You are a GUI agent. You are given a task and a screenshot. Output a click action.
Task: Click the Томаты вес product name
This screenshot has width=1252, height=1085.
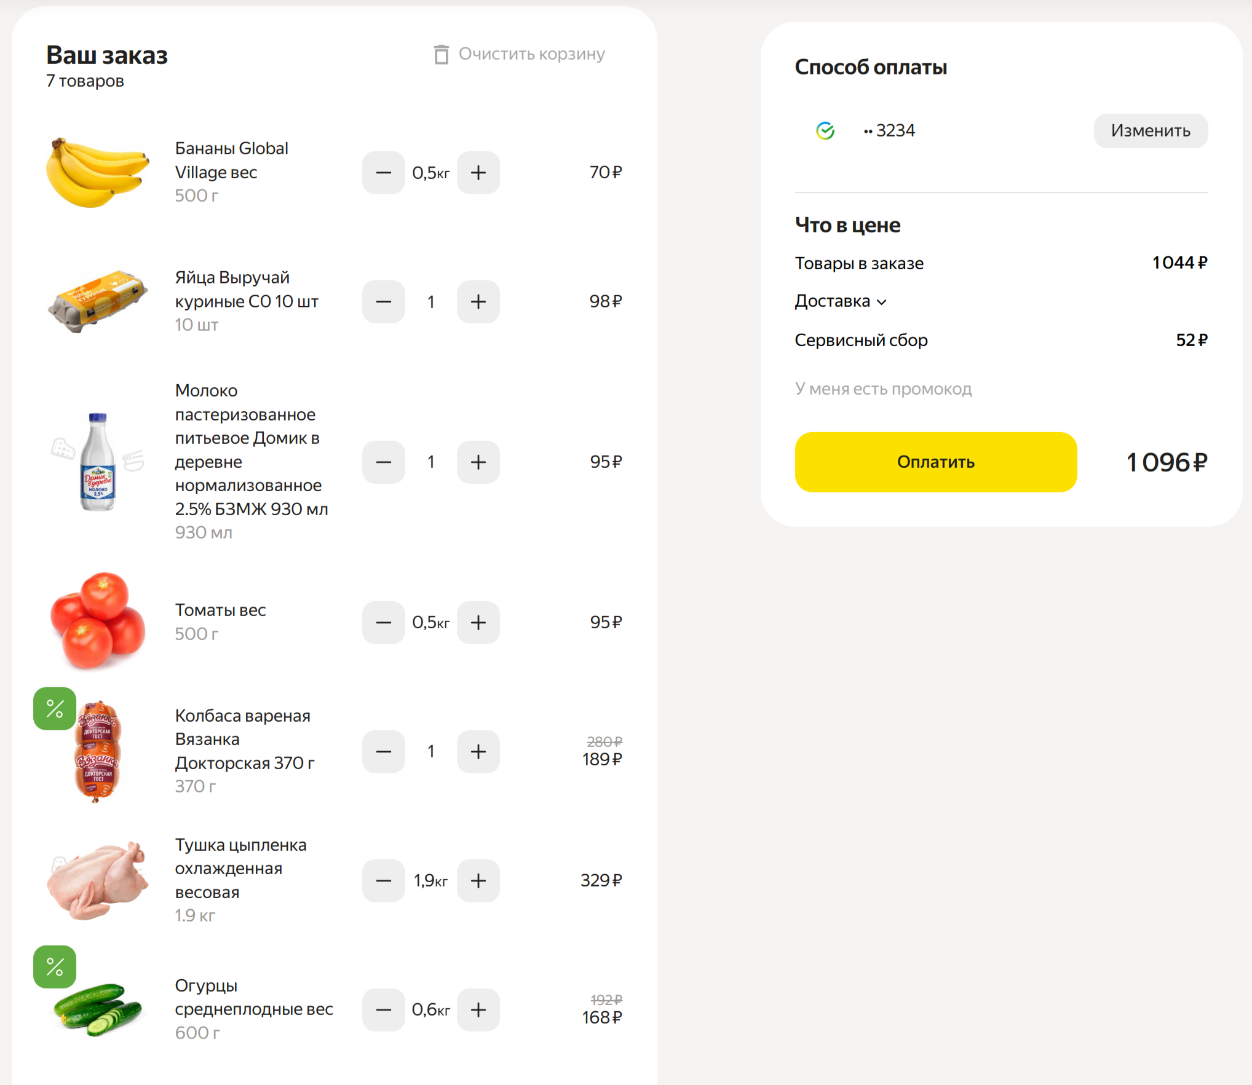[x=220, y=610]
